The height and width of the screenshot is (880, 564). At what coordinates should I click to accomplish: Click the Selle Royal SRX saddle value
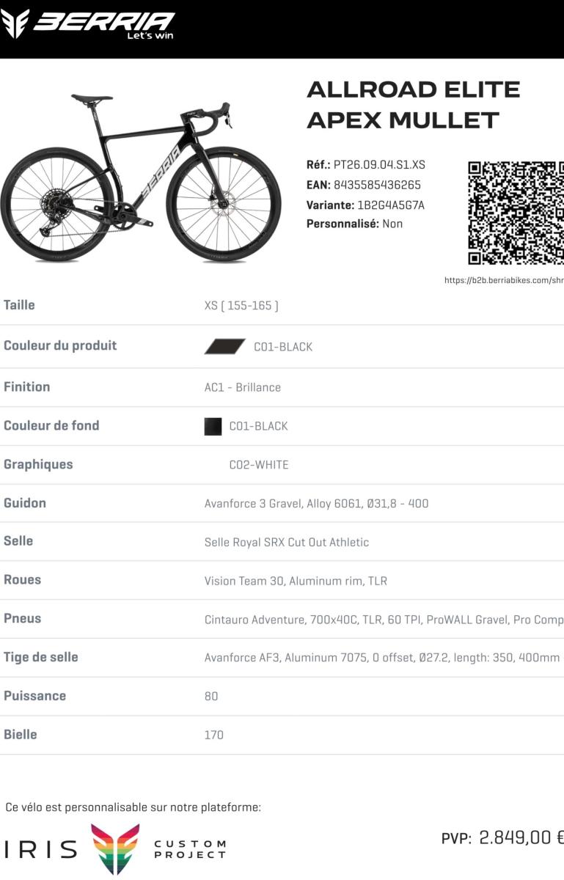click(287, 543)
